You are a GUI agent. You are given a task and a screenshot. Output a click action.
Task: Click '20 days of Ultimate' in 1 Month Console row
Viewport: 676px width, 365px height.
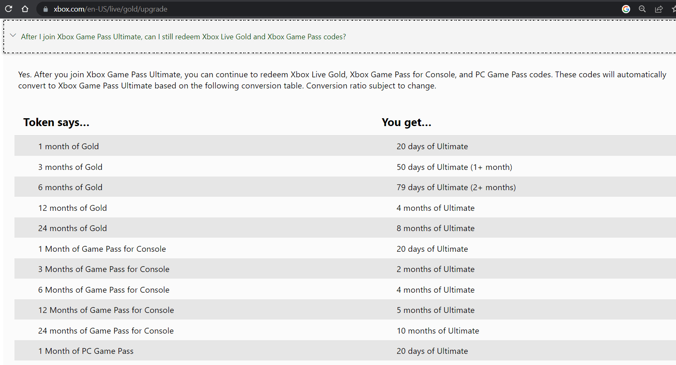click(432, 249)
